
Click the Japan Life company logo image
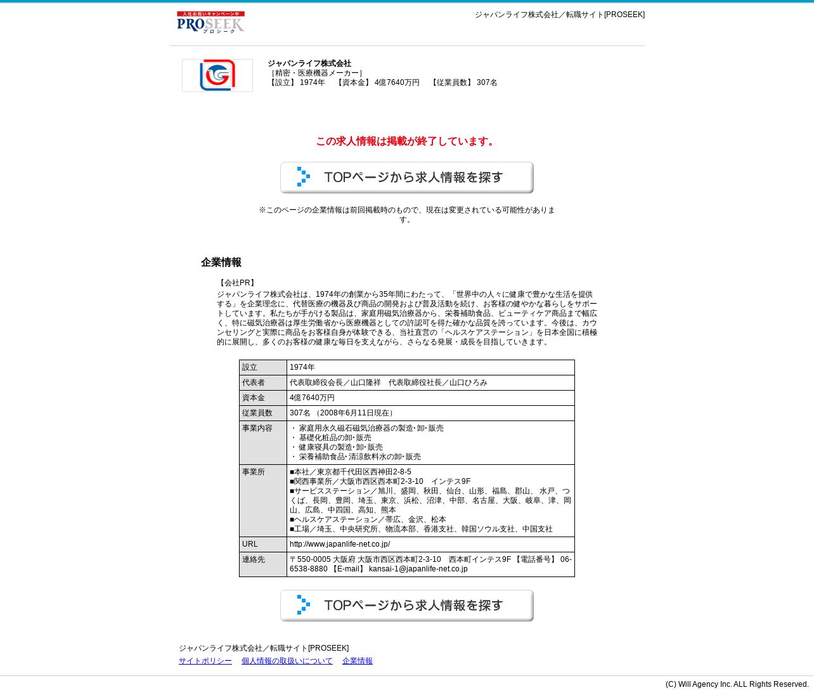coord(217,75)
